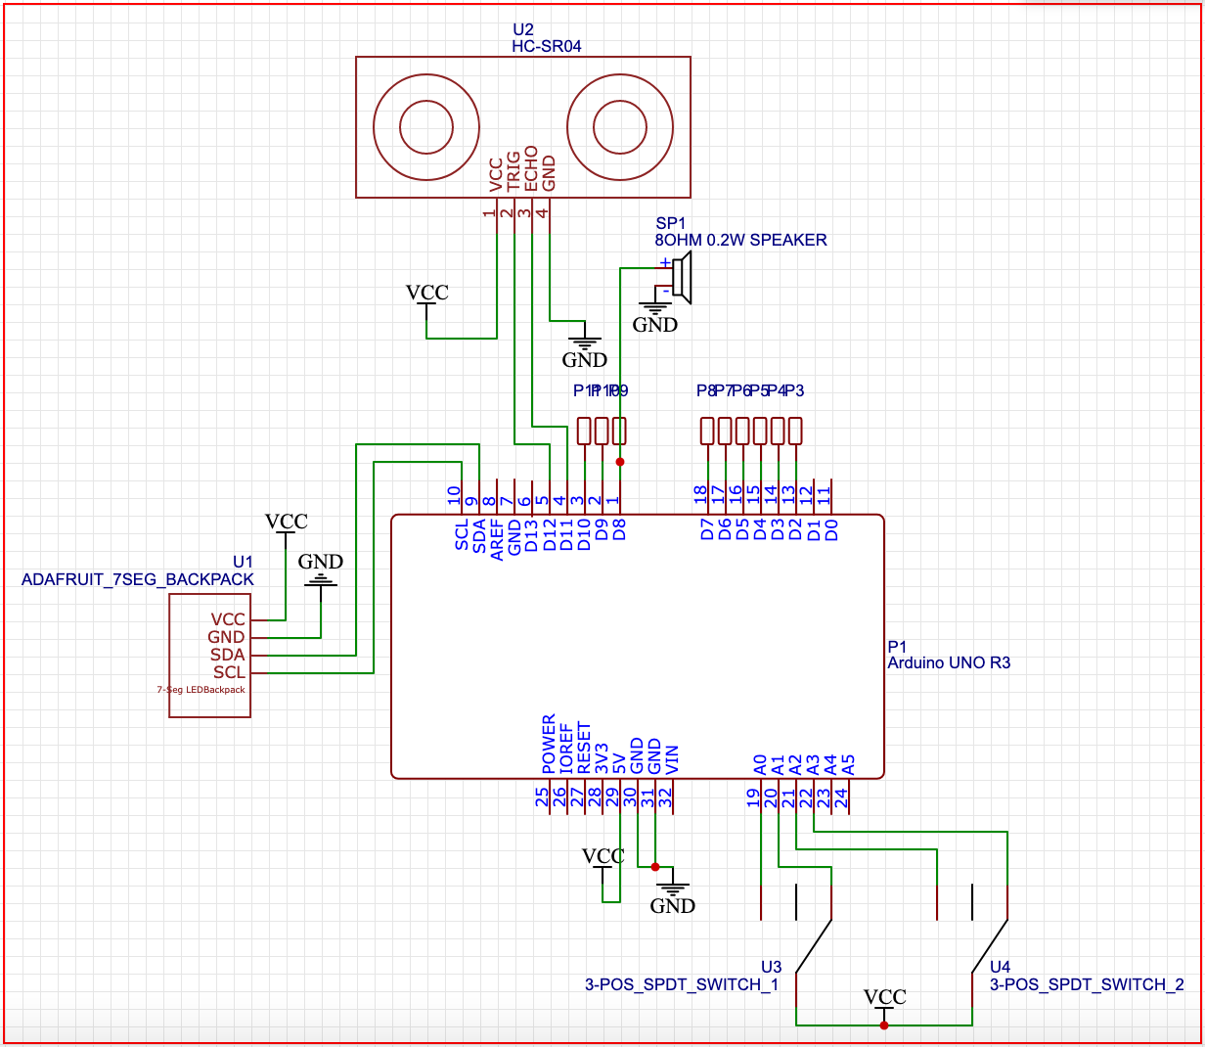Select the Arduino UNO R3 component body
The height and width of the screenshot is (1047, 1205).
(638, 646)
